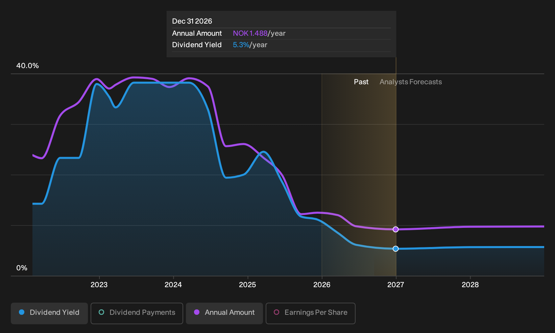
Task: Select the purple Annual Amount data point
Action: 395,229
